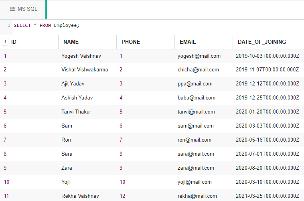Select the DATE_OF_JOINING column header
The height and width of the screenshot is (201, 304).
(x=262, y=42)
